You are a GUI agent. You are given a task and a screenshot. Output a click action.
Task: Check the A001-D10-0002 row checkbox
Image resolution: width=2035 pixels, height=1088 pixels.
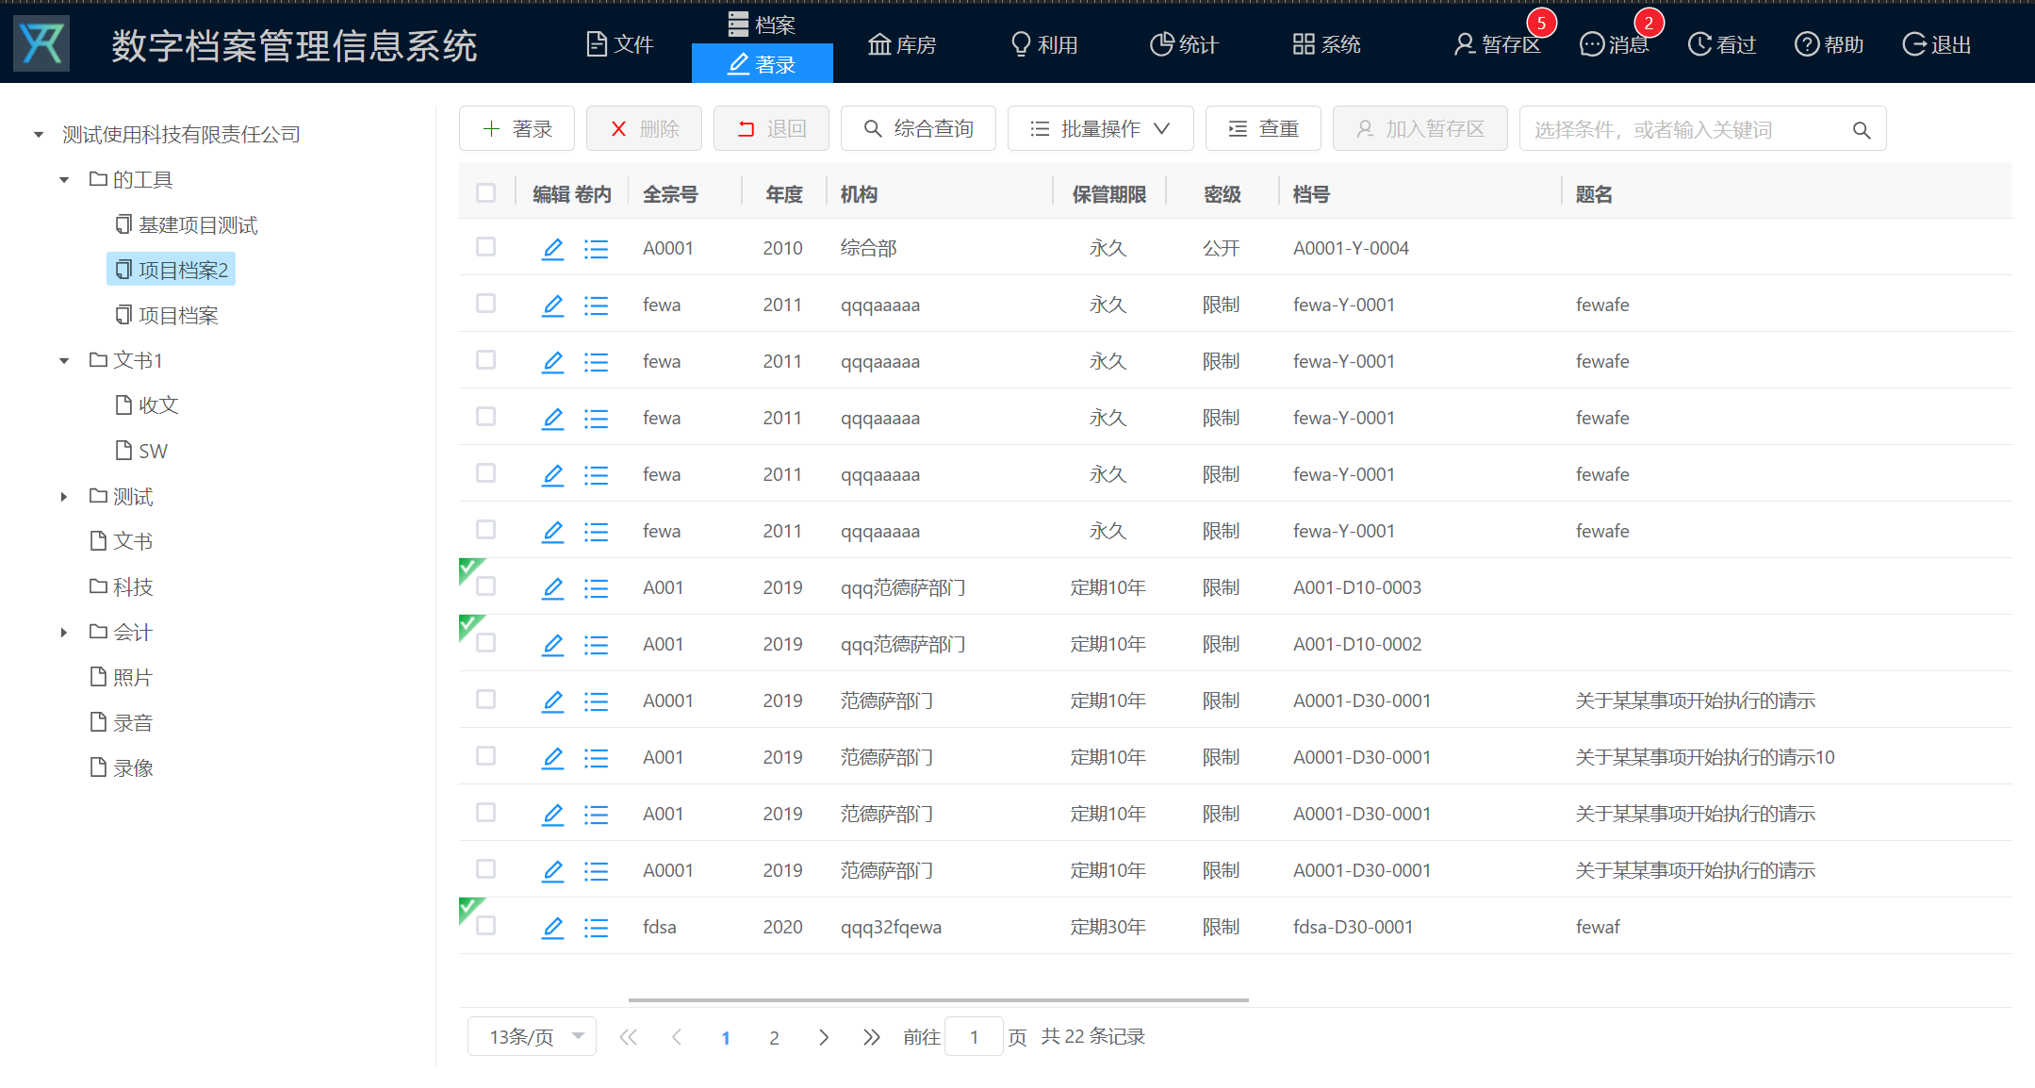click(x=485, y=643)
